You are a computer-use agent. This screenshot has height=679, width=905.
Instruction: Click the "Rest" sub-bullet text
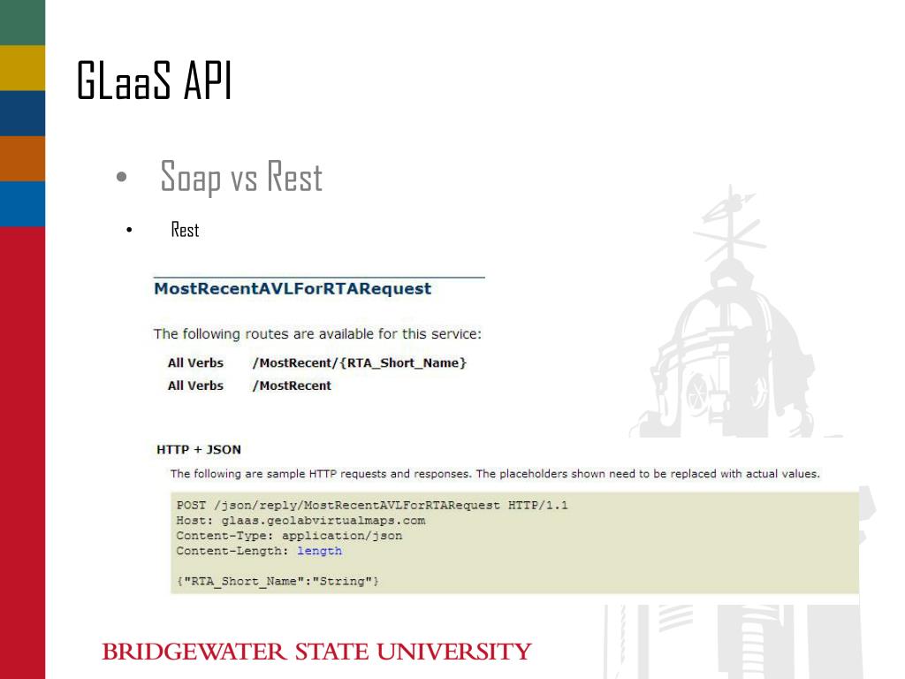click(185, 230)
